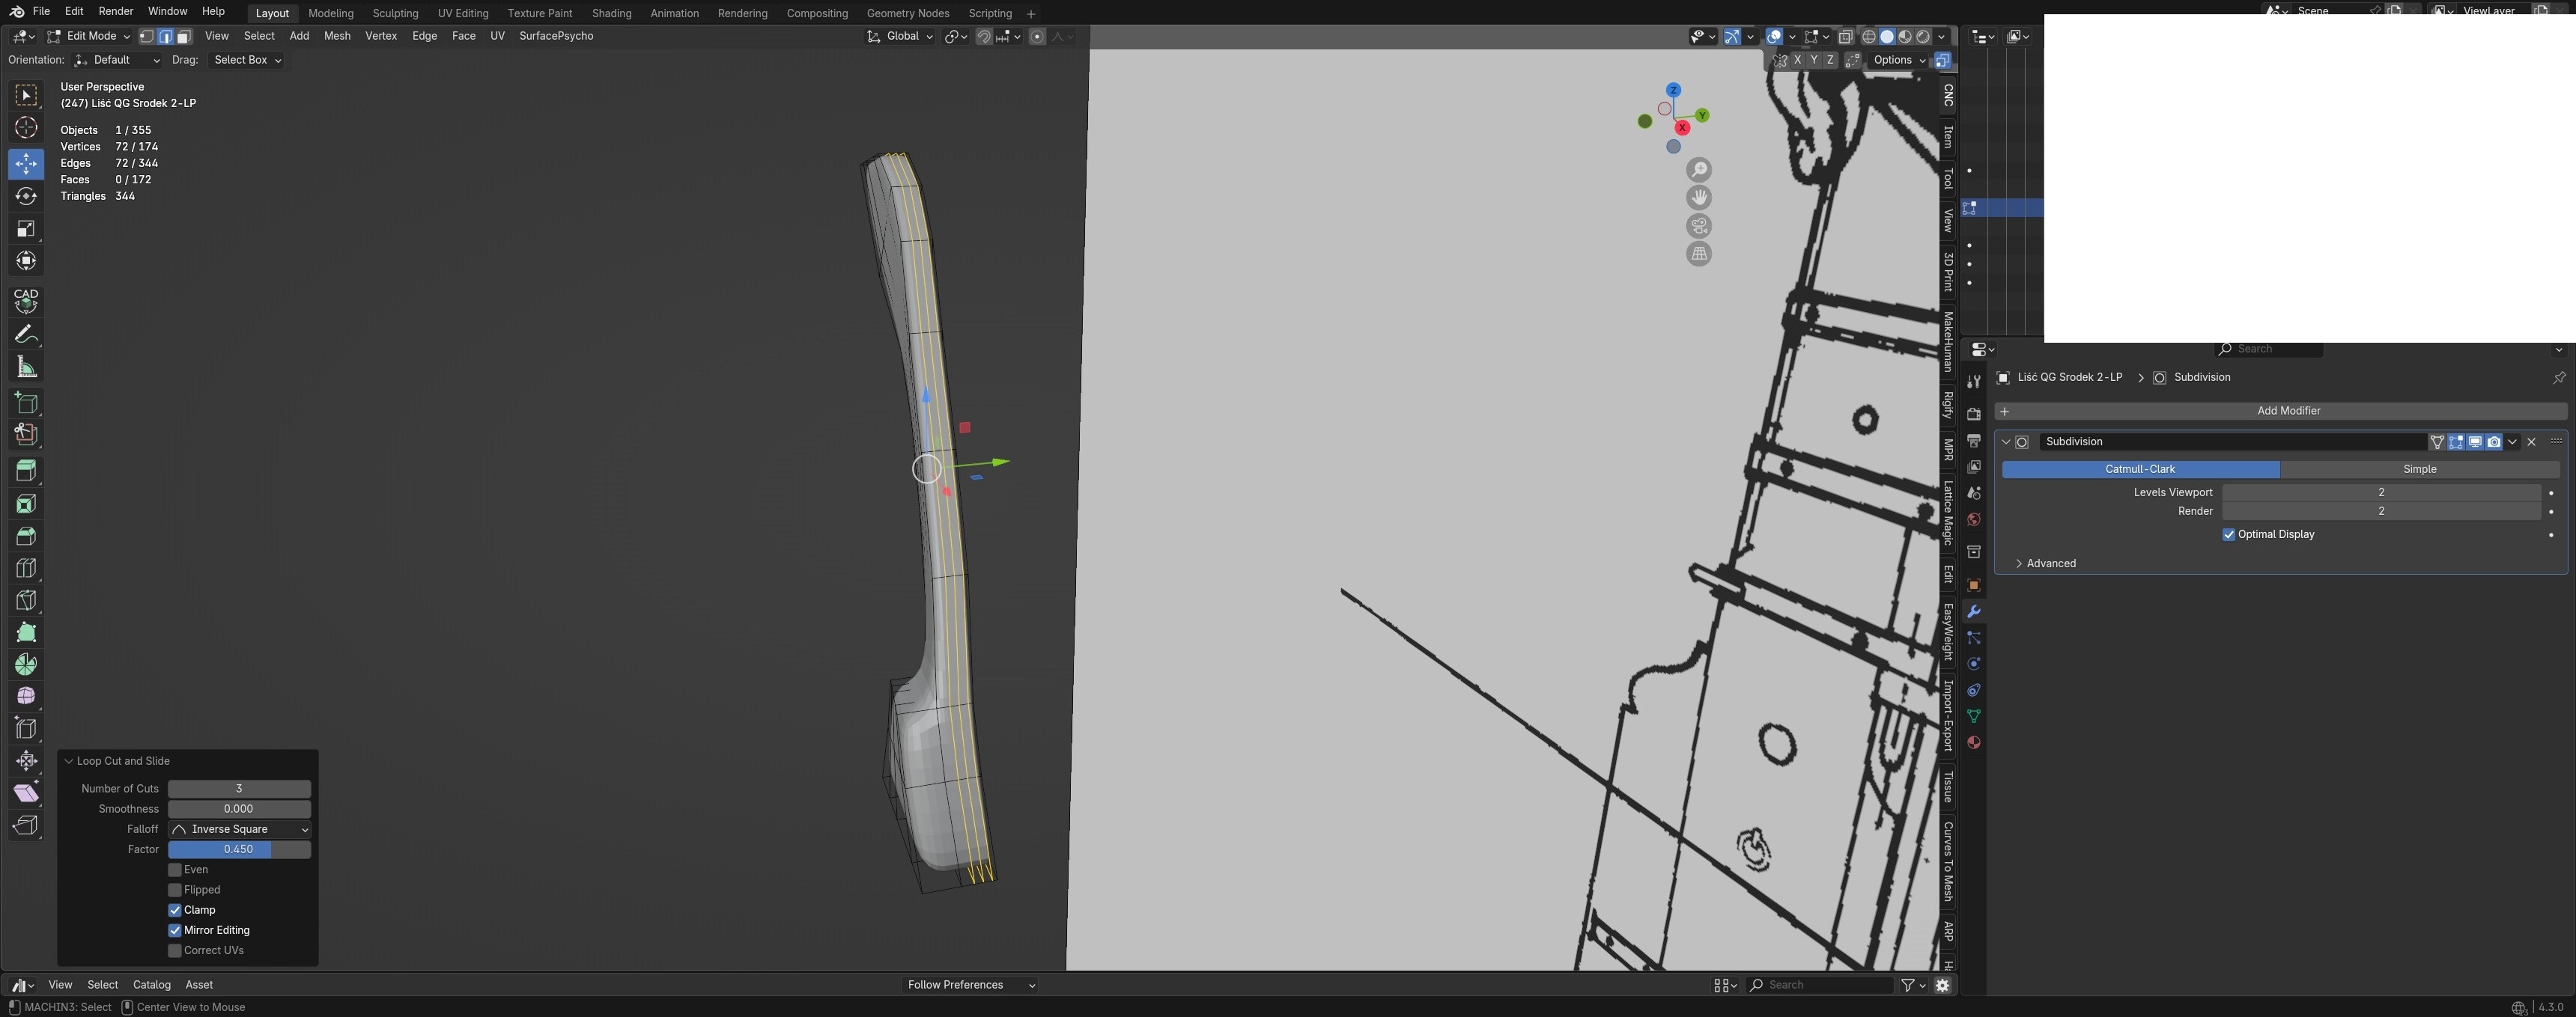Viewport: 2576px width, 1017px height.
Task: Choose the Measure tool
Action: (26, 367)
